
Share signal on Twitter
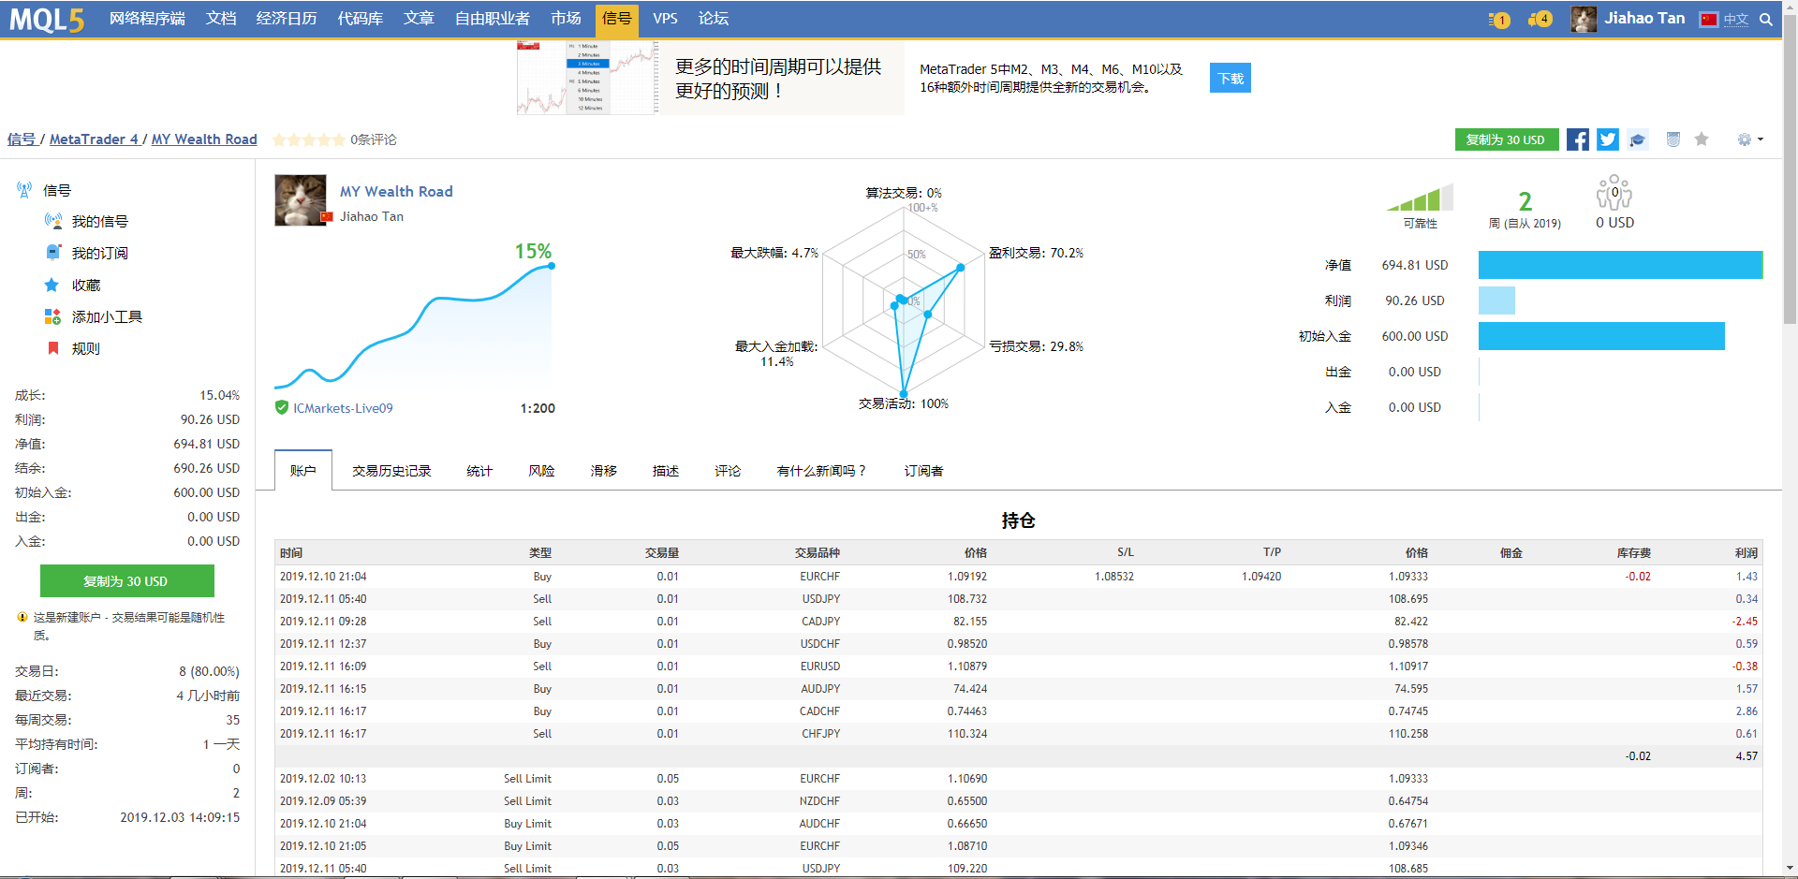pyautogui.click(x=1608, y=139)
